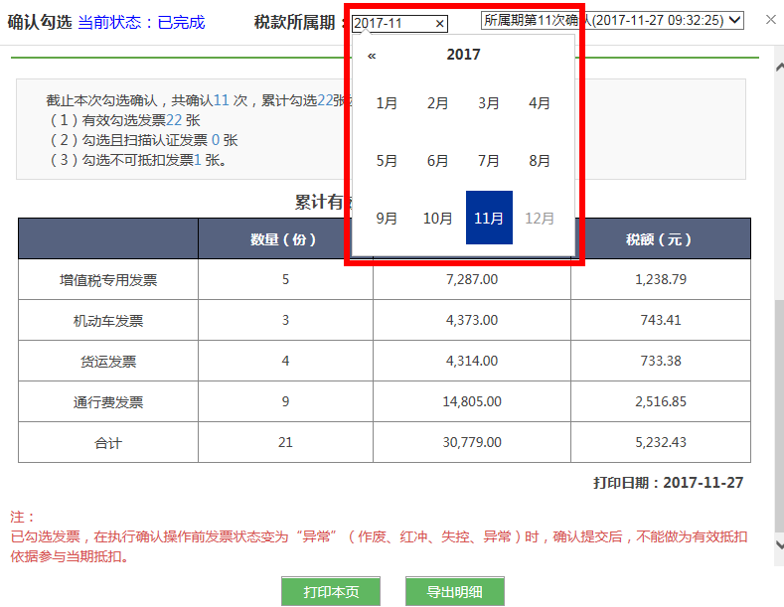
Task: Select 2月 in the month picker
Action: pyautogui.click(x=437, y=103)
